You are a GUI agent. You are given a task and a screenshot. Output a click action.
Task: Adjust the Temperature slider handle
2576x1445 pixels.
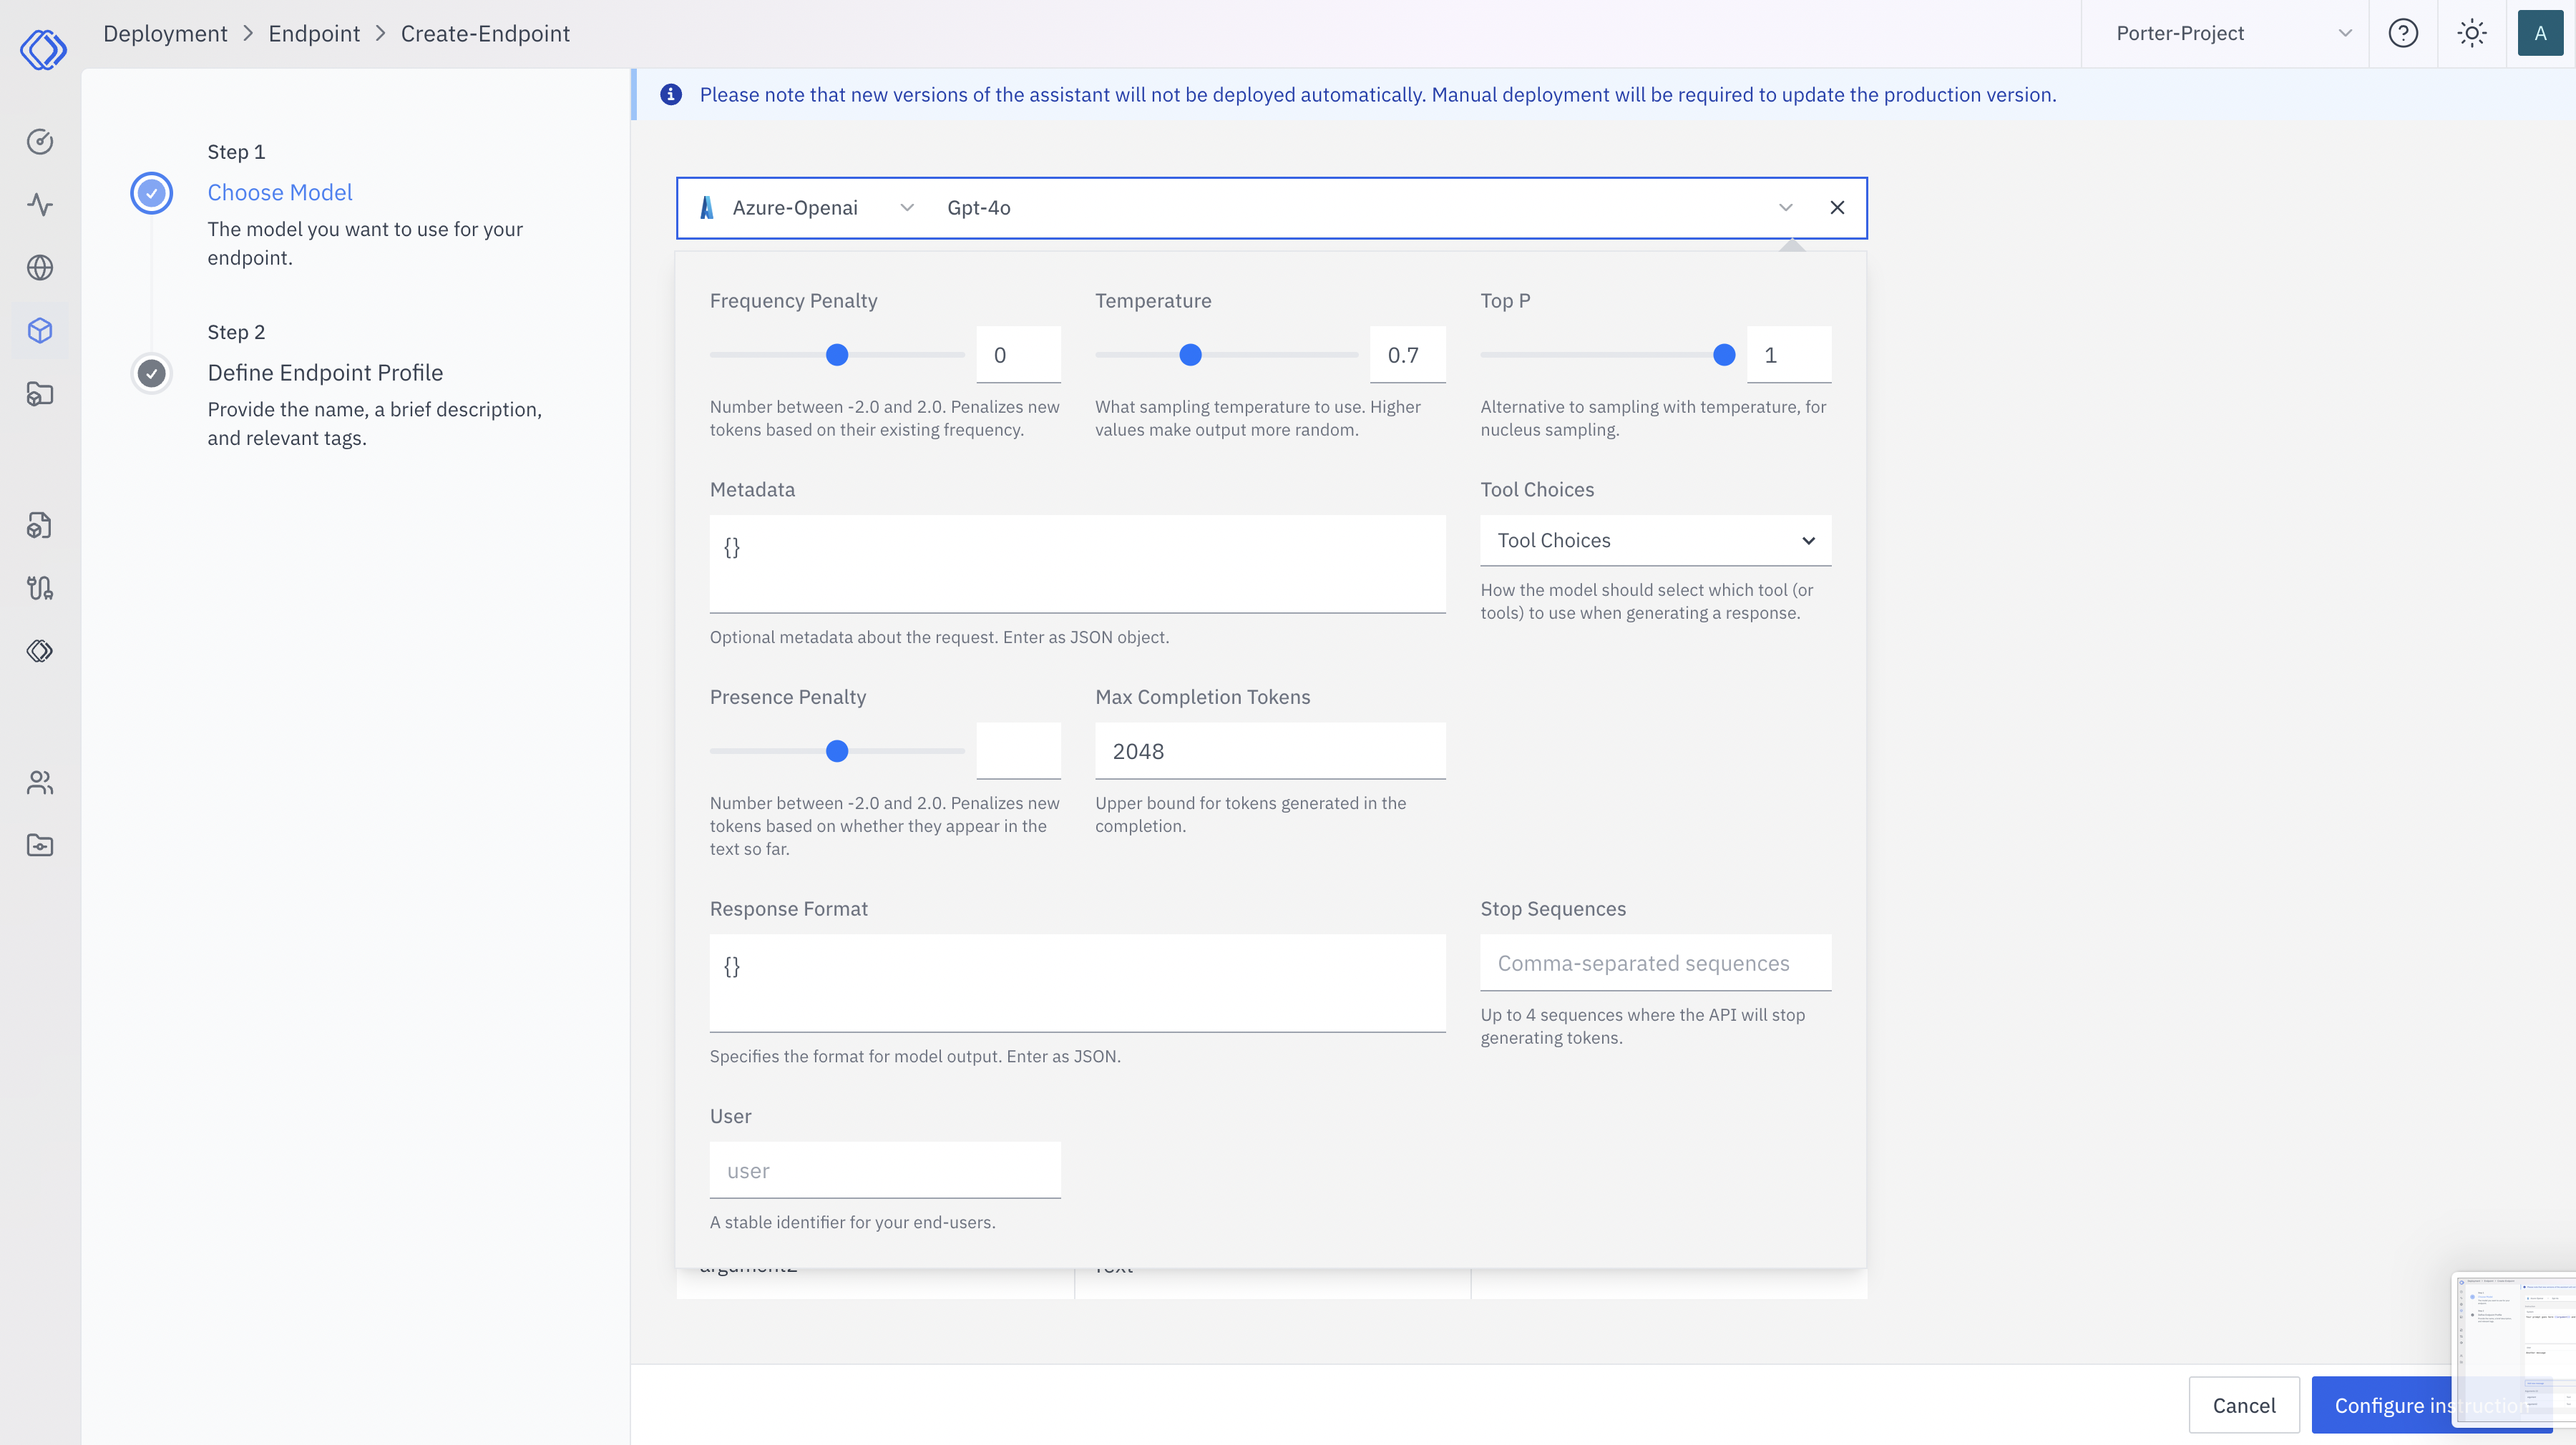coord(1191,354)
